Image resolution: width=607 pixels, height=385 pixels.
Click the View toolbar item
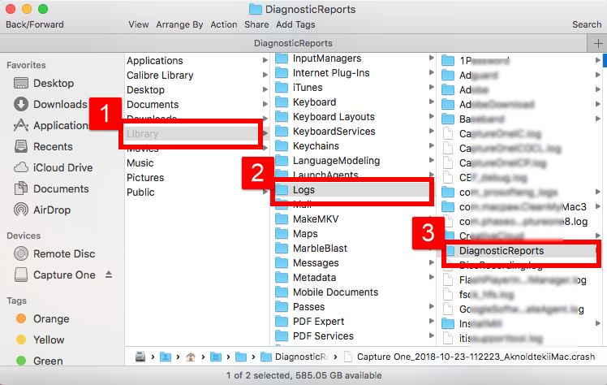click(139, 24)
